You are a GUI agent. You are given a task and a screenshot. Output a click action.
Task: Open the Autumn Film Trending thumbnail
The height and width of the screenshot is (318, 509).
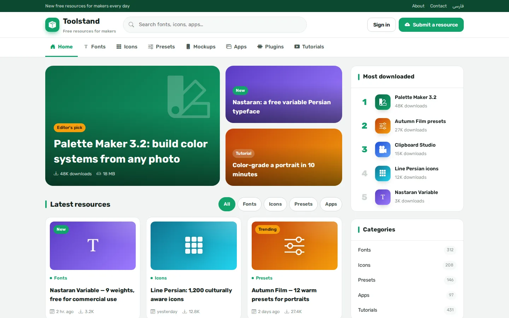click(294, 246)
